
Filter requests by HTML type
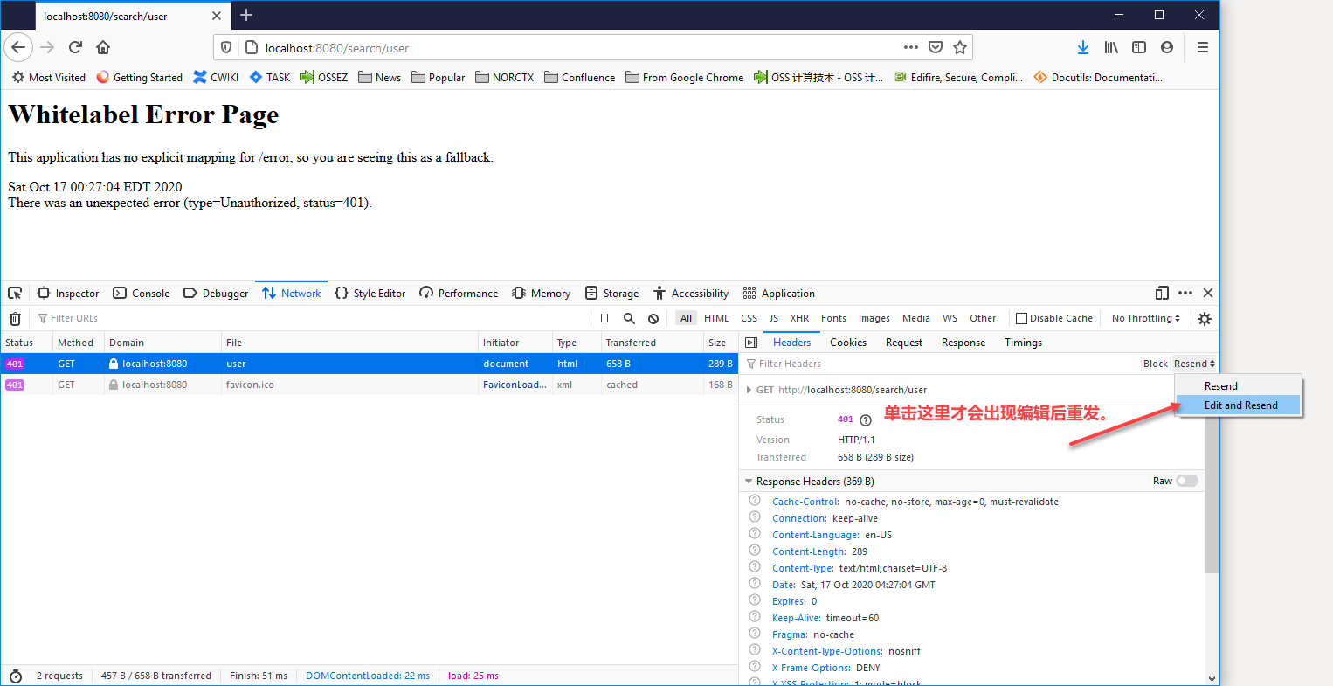[716, 318]
